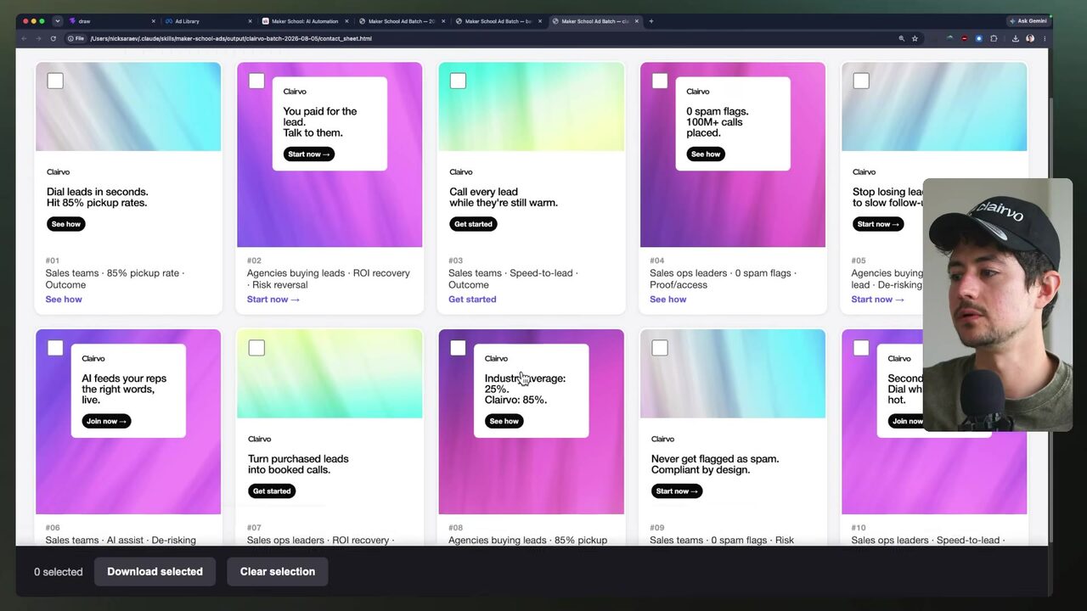Image resolution: width=1087 pixels, height=611 pixels.
Task: Open the File site info chip
Action: pyautogui.click(x=76, y=38)
